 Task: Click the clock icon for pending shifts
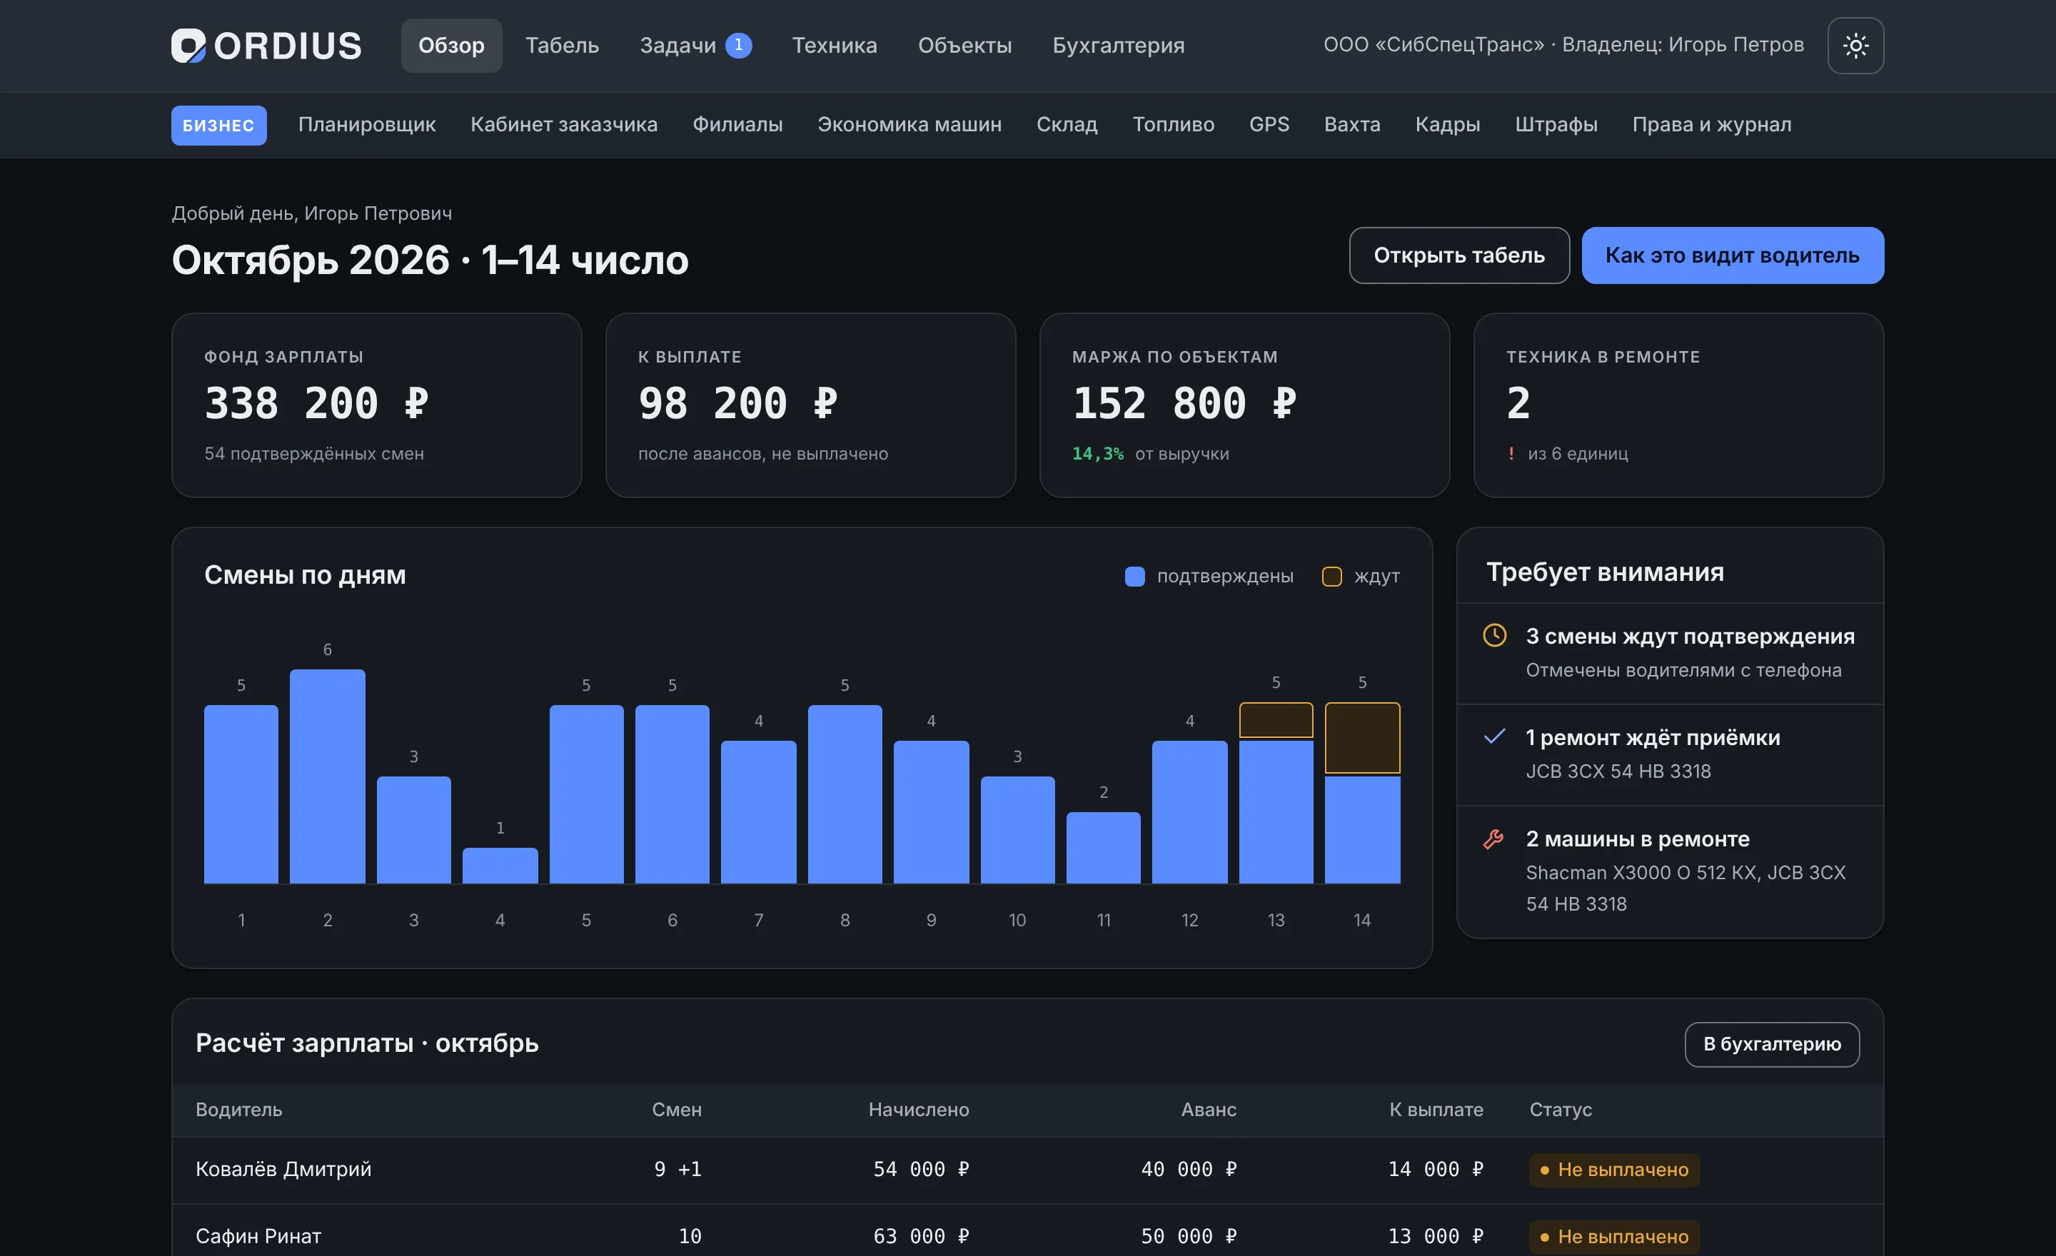[x=1493, y=636]
